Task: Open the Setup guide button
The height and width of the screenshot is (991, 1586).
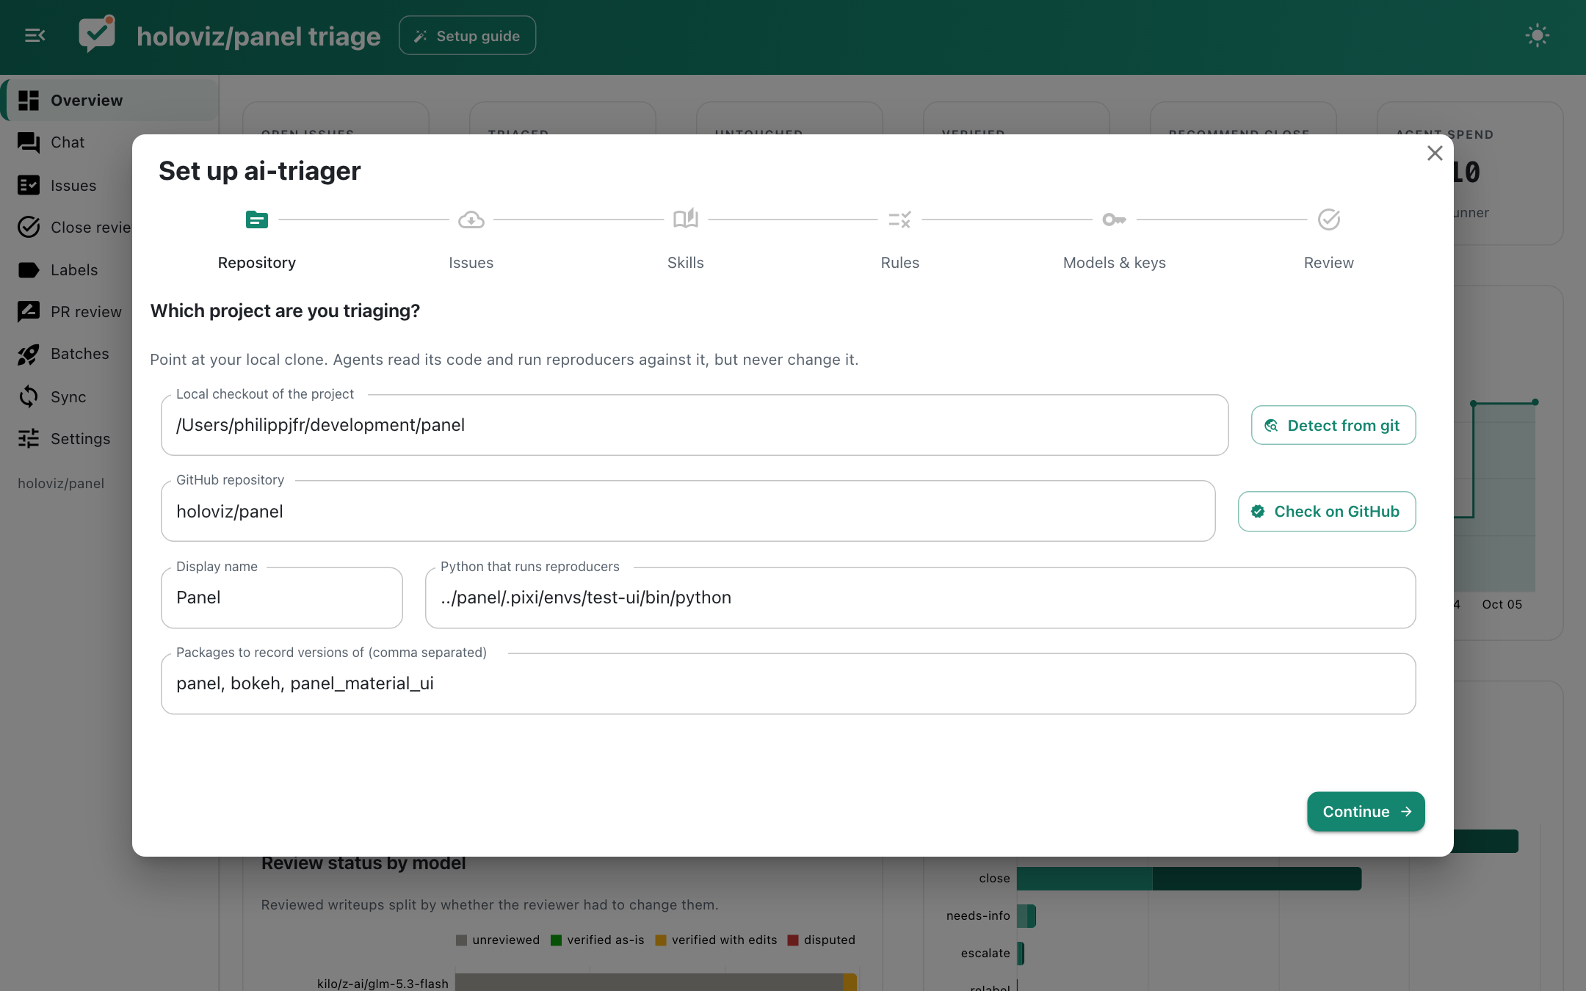Action: click(x=467, y=35)
